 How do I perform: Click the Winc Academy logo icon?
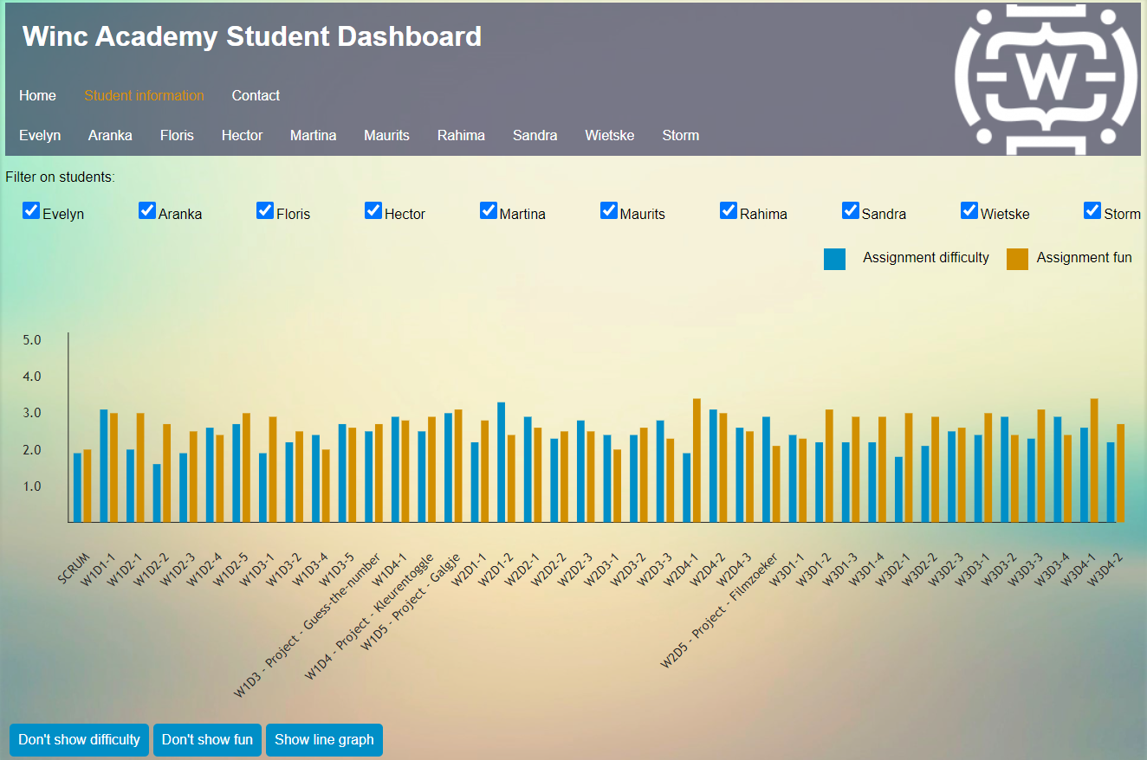click(1047, 79)
